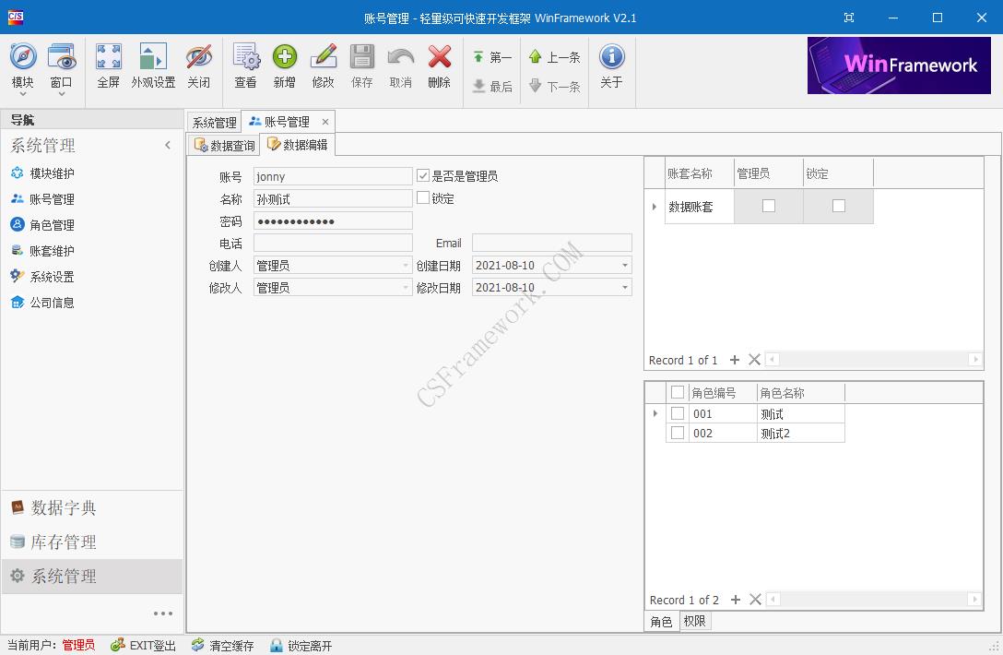The width and height of the screenshot is (1003, 655).
Task: Open the 创建日期 date picker dropdown
Action: (625, 265)
